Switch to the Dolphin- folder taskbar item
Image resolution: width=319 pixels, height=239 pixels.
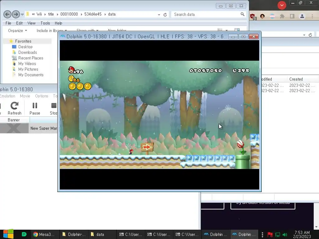pos(74,234)
